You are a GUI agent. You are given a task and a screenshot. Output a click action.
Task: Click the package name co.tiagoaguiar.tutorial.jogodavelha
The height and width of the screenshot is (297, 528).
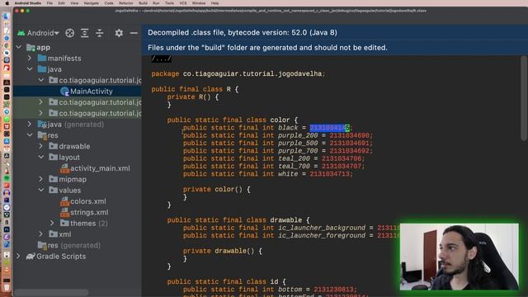click(252, 73)
